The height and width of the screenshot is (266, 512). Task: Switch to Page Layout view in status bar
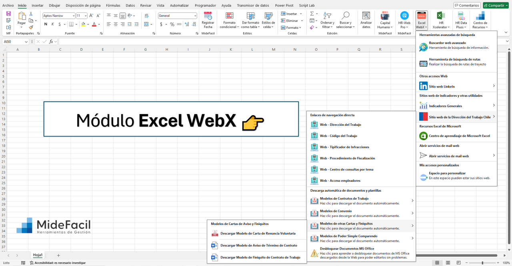click(448, 263)
